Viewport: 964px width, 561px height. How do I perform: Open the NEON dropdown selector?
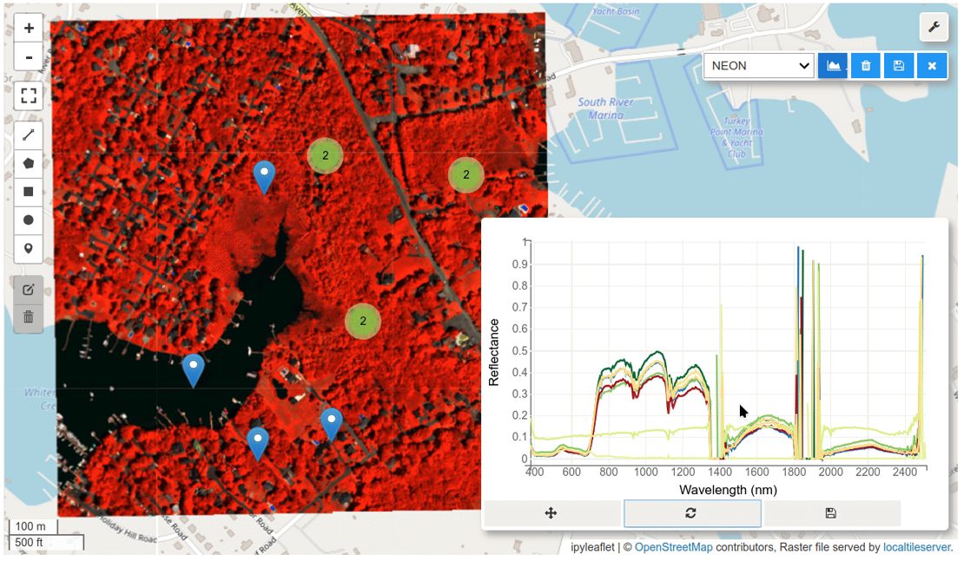[x=758, y=66]
